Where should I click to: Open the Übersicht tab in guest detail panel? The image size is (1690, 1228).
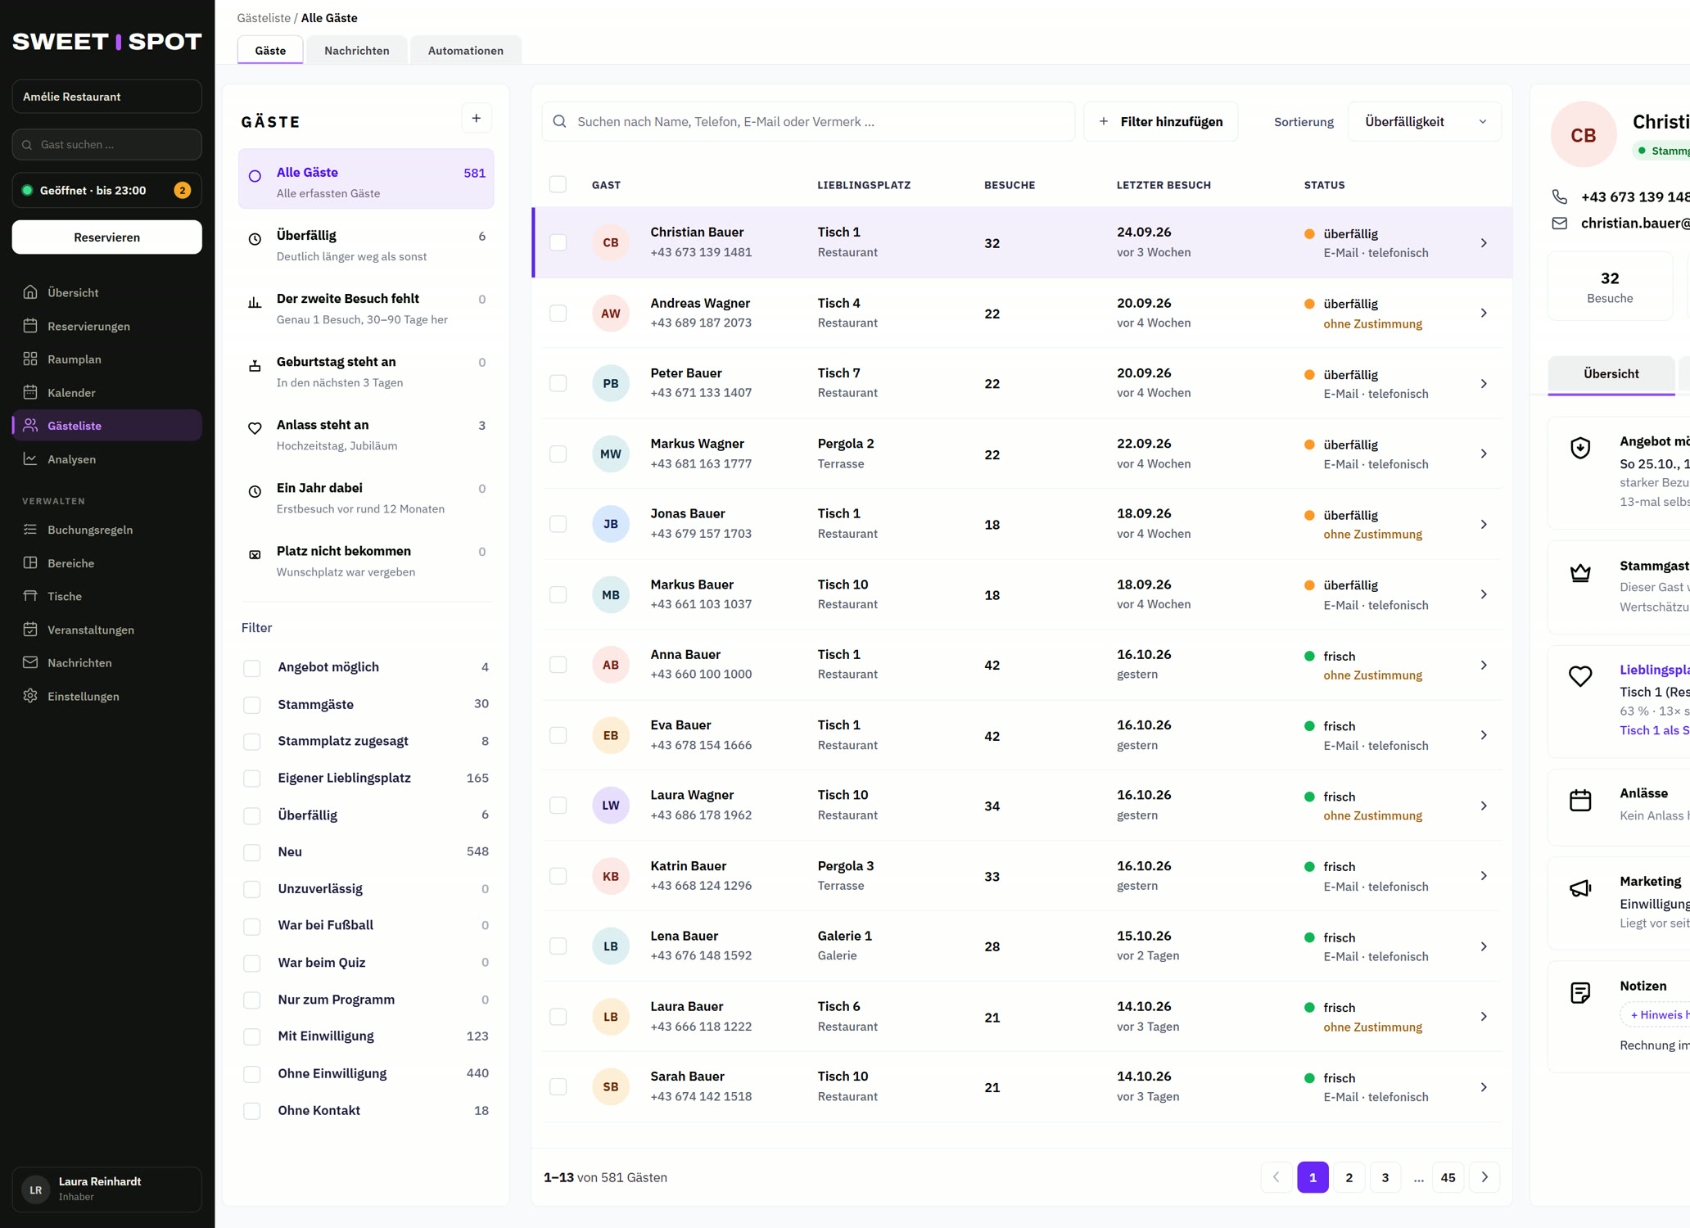[x=1611, y=374]
